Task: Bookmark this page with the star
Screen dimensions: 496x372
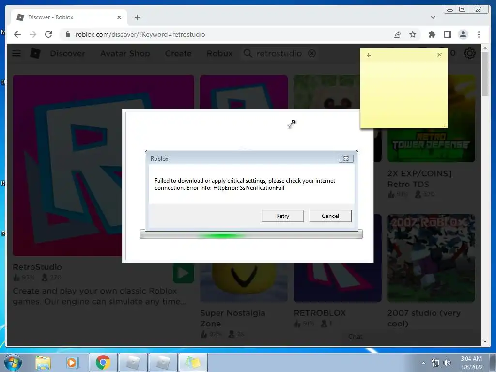Action: (x=413, y=34)
